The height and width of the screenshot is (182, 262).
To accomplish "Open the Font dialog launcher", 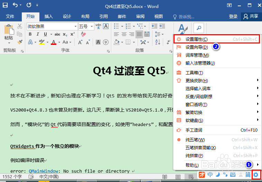I will (108, 51).
